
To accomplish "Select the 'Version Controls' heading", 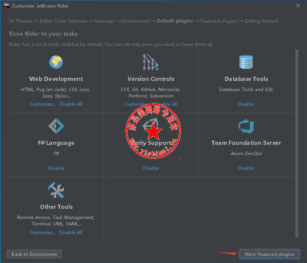I will [151, 79].
